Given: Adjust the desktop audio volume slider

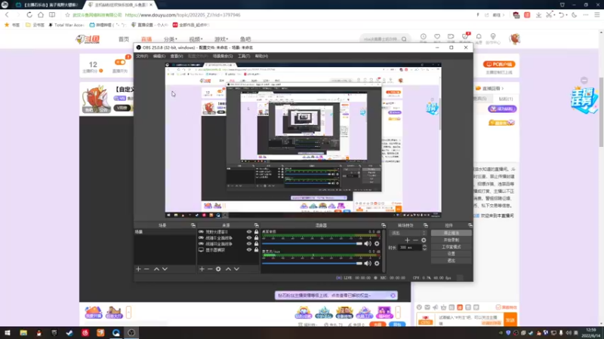Looking at the screenshot, I should pyautogui.click(x=313, y=243).
